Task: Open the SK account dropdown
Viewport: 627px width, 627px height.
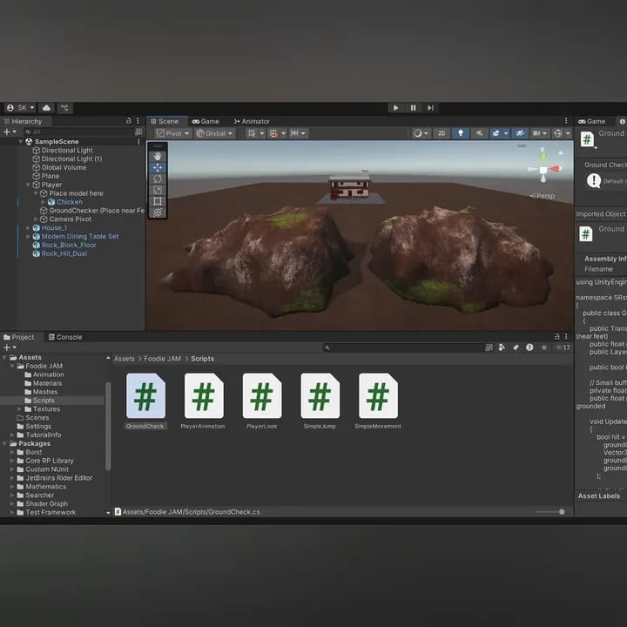Action: (20, 108)
